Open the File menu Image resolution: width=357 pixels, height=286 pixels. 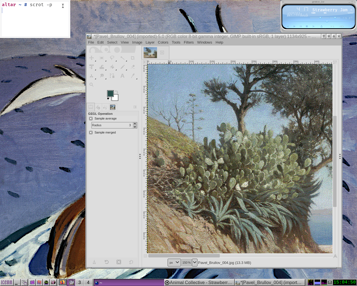(91, 42)
